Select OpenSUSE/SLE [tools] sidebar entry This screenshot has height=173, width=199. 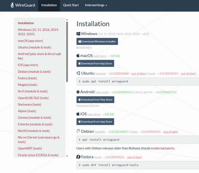[x=33, y=98]
